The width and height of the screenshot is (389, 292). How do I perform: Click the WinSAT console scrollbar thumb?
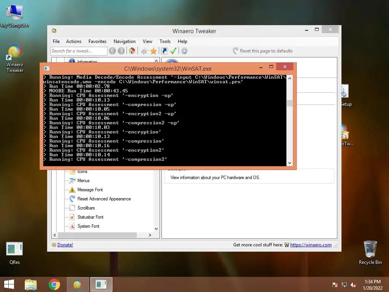289,103
